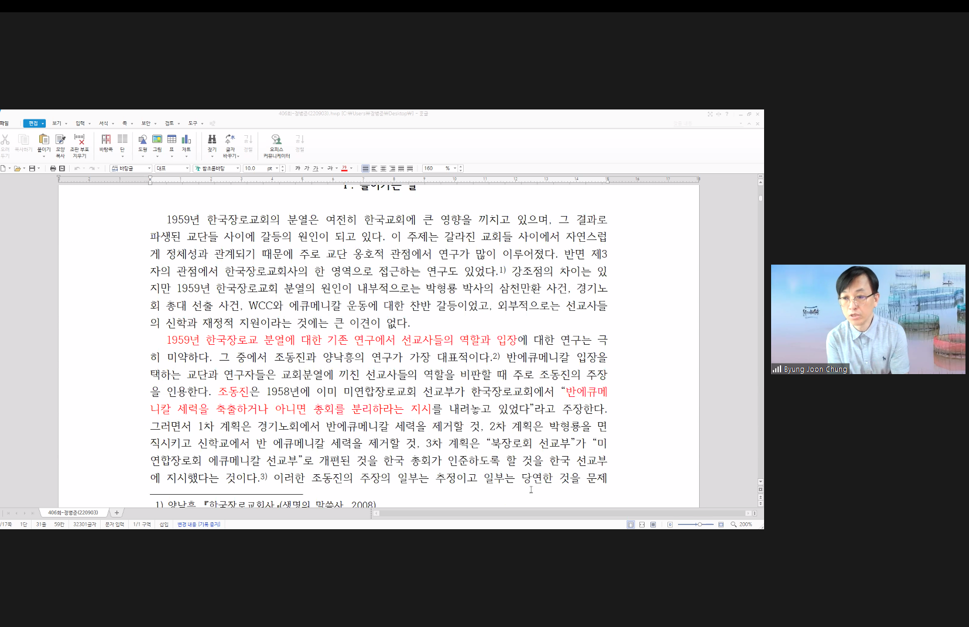Click 조판 부호 지우기 icon
Image resolution: width=969 pixels, height=627 pixels.
pos(79,139)
